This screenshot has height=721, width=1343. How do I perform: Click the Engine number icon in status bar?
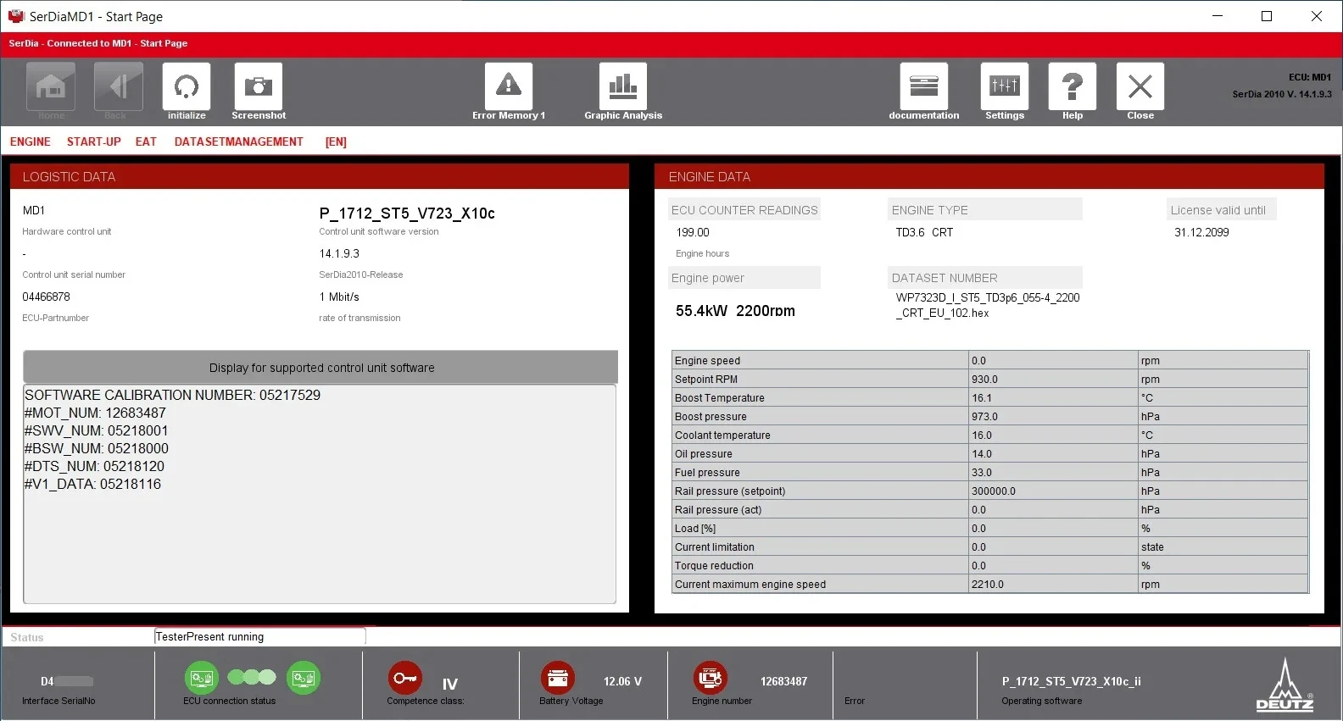point(710,678)
